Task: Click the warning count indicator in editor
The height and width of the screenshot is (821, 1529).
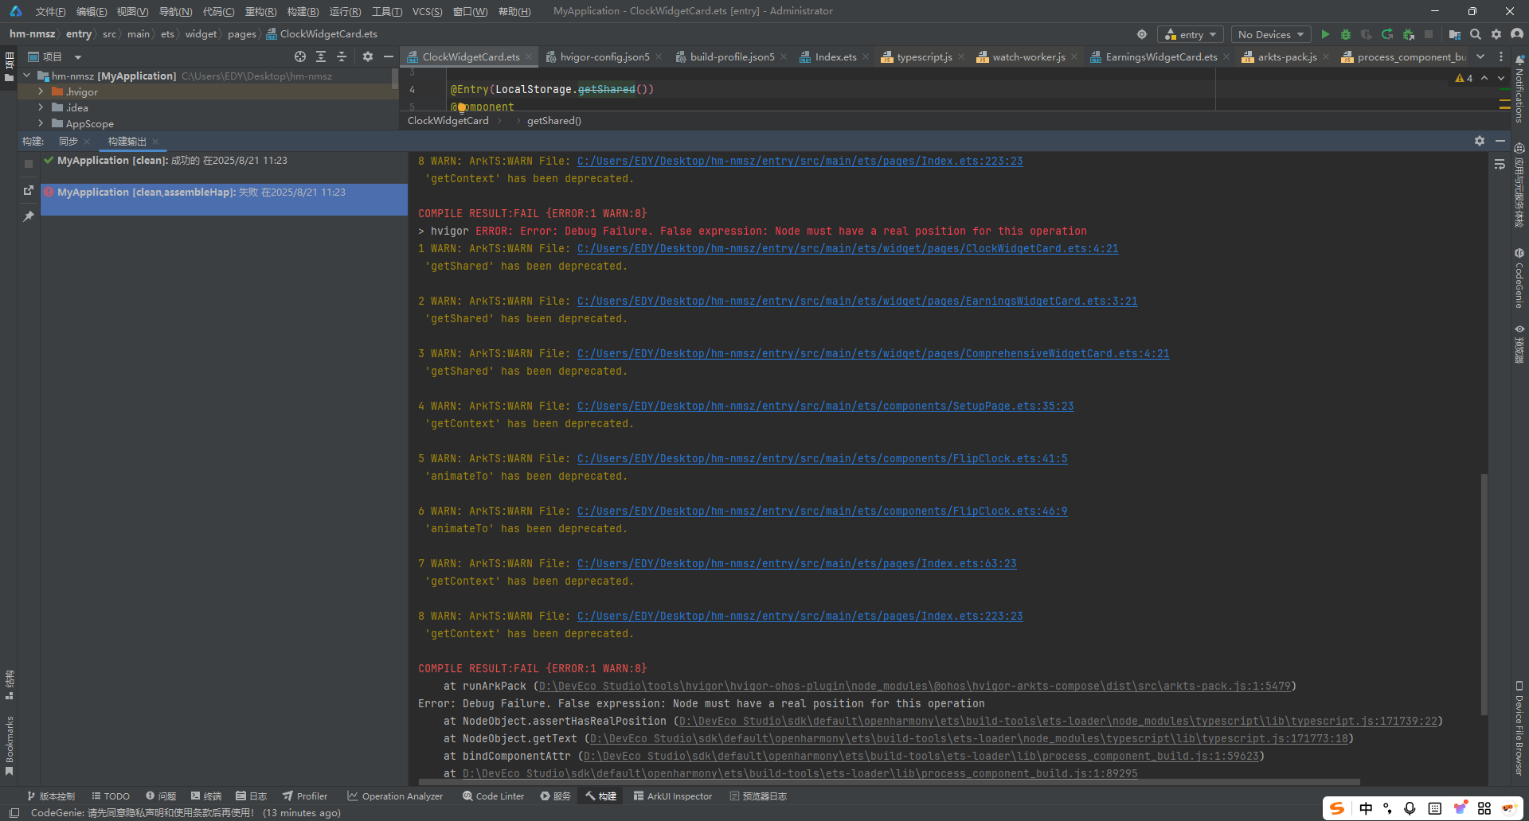Action: [1464, 78]
